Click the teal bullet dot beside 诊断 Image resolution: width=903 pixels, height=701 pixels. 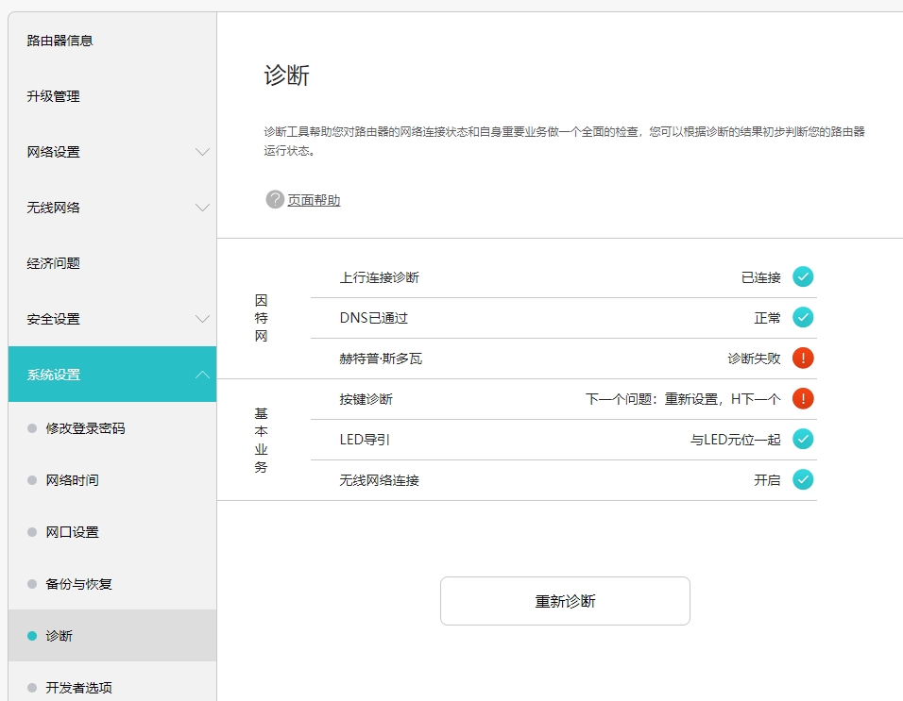click(x=32, y=636)
